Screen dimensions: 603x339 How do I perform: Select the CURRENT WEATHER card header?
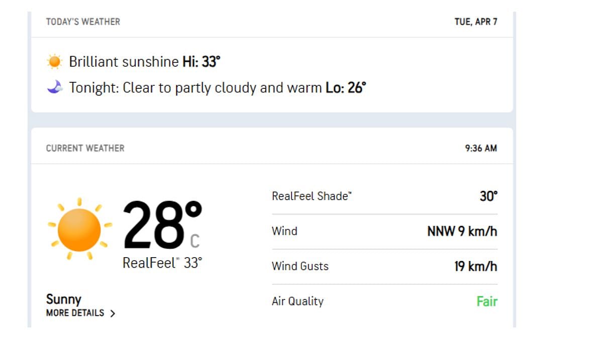(85, 148)
